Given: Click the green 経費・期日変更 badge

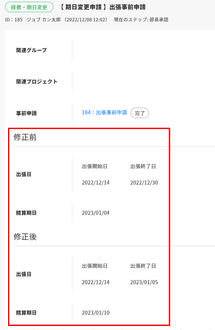Looking at the screenshot, I should (29, 7).
